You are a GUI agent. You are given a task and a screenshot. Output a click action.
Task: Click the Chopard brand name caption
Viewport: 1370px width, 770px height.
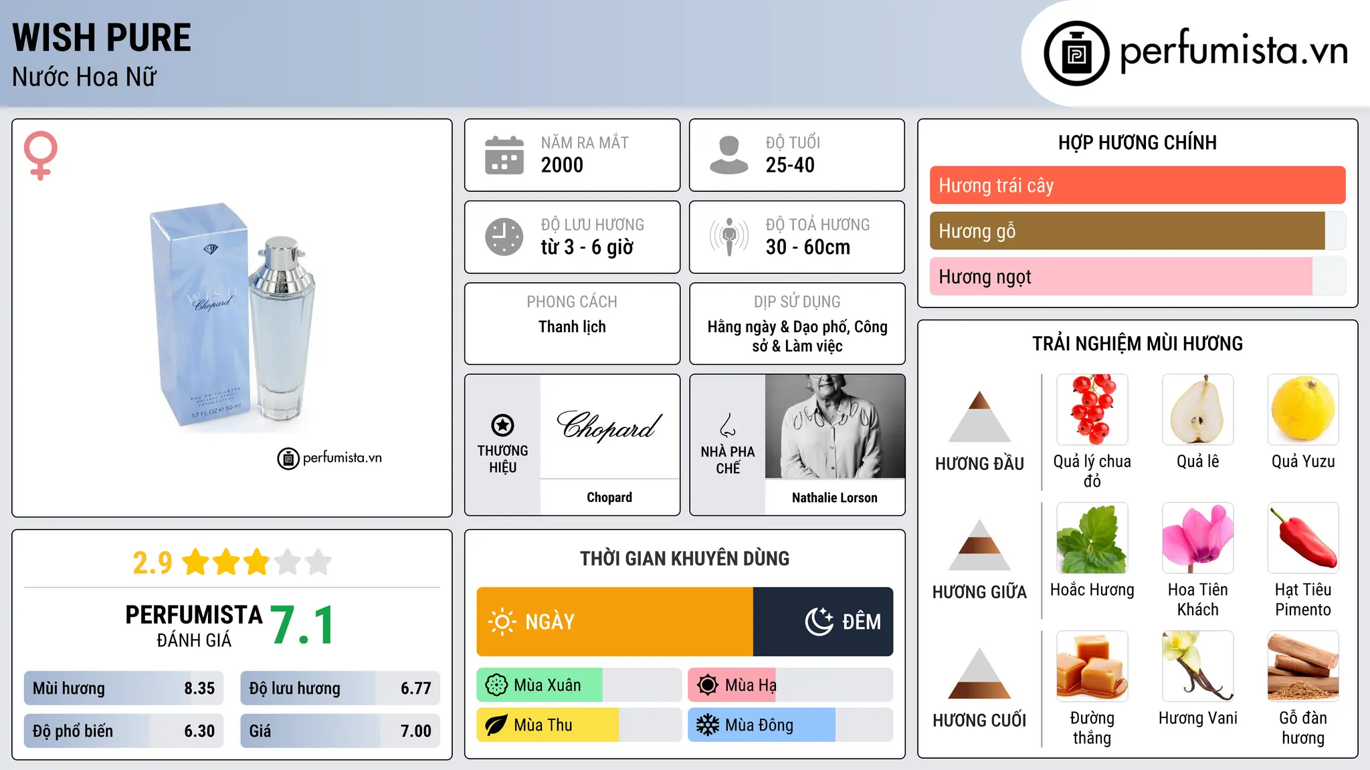(609, 497)
